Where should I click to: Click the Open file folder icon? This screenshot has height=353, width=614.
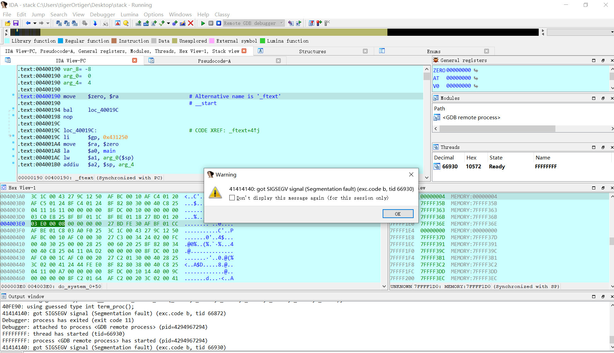7,23
